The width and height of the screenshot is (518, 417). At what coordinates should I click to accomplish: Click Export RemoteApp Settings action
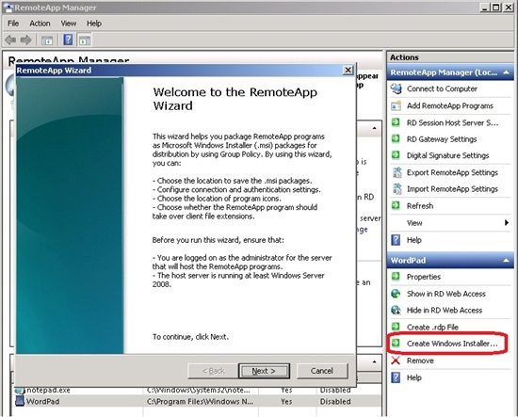tap(452, 172)
